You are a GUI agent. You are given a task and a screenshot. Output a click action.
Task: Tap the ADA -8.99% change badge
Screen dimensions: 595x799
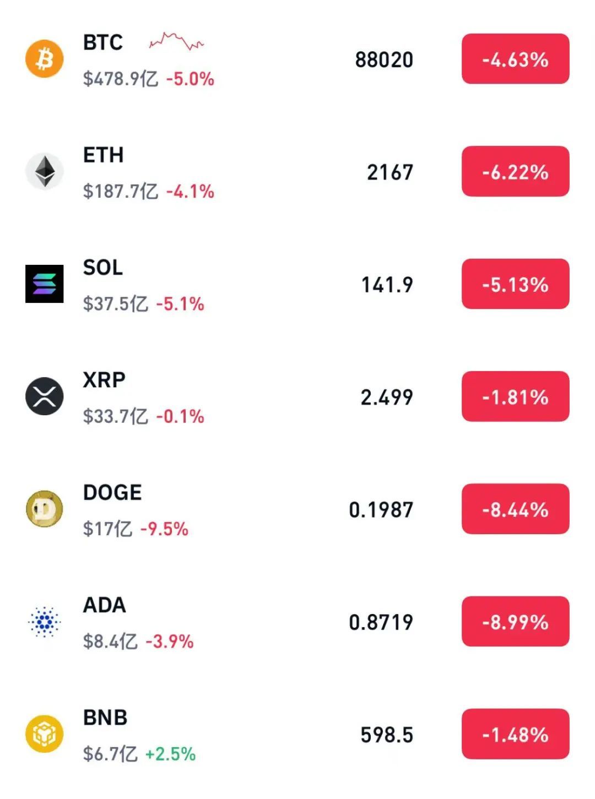(x=515, y=622)
